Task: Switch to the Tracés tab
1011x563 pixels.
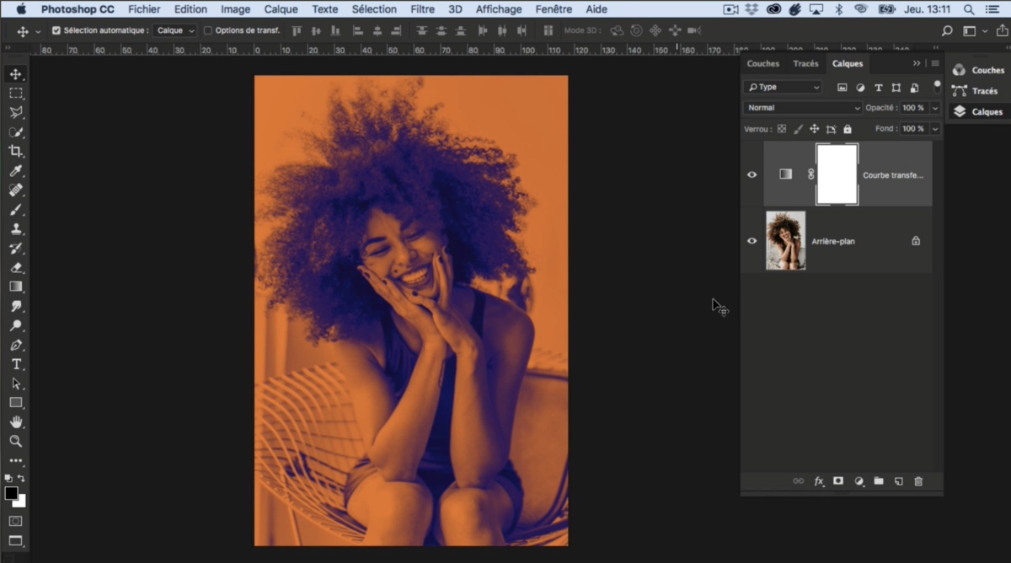Action: (805, 63)
